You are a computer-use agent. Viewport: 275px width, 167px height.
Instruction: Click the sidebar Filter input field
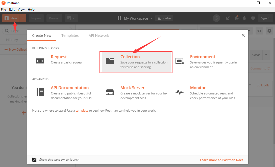coord(37,31)
